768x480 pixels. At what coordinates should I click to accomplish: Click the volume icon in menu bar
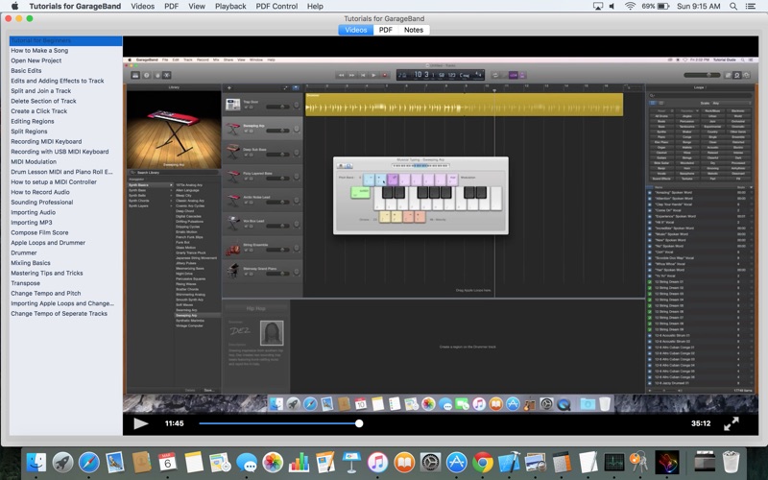(612, 7)
